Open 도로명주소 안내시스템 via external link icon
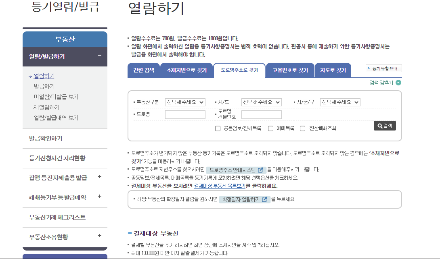 (260, 170)
